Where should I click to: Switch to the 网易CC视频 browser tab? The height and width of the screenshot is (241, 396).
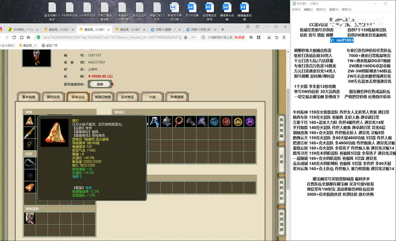tap(201, 29)
